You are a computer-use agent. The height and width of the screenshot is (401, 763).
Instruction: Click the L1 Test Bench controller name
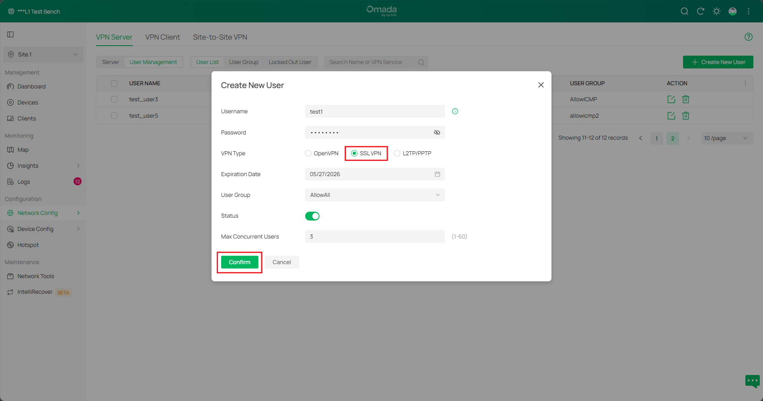pos(39,12)
